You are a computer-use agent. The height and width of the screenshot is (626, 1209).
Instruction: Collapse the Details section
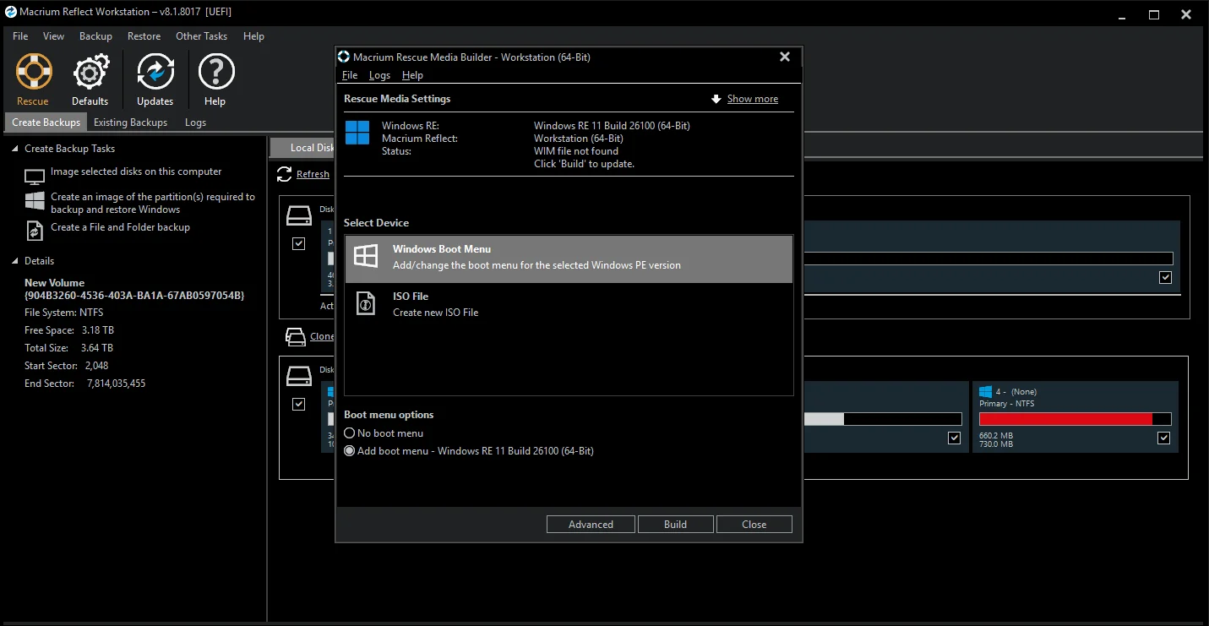14,261
